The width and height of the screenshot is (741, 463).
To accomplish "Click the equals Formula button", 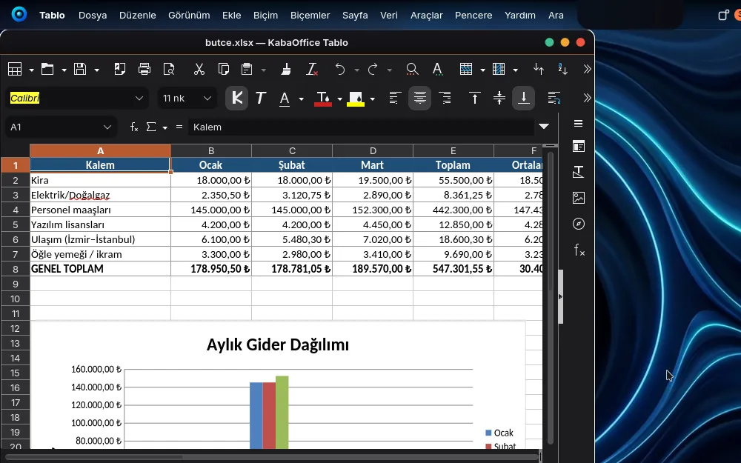I will tap(179, 127).
